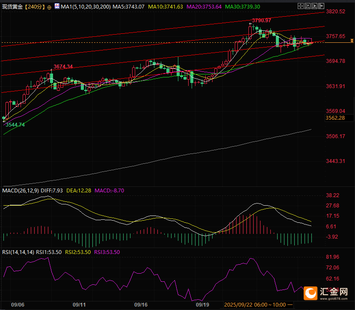This screenshot has width=355, height=310.
Task: Click the MA10:3741.63 readout
Action: coord(166,7)
